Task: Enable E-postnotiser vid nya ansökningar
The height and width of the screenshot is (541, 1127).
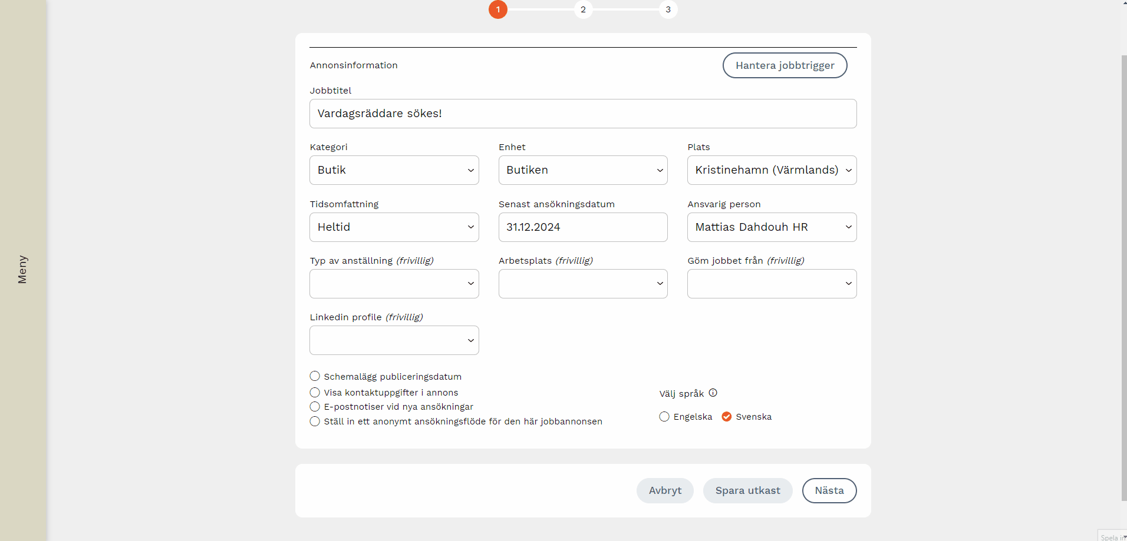Action: pyautogui.click(x=315, y=407)
